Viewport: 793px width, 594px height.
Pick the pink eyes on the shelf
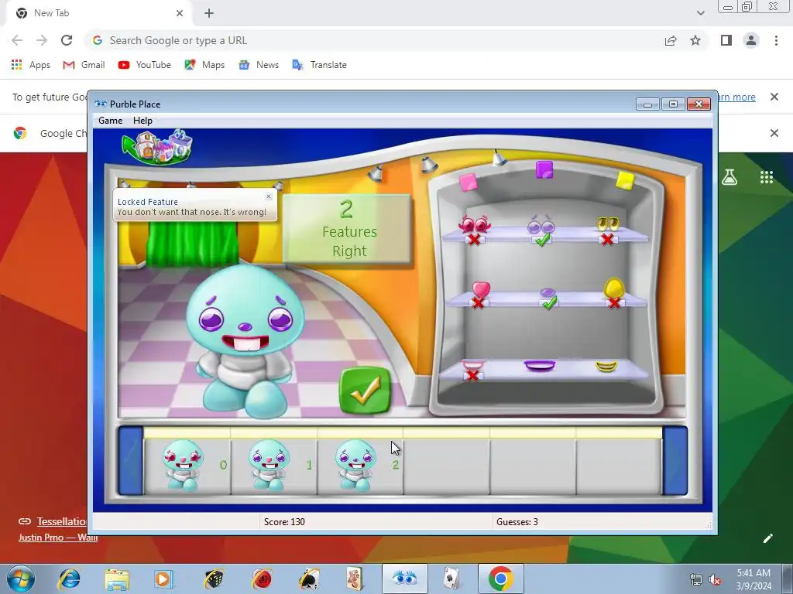(x=474, y=224)
